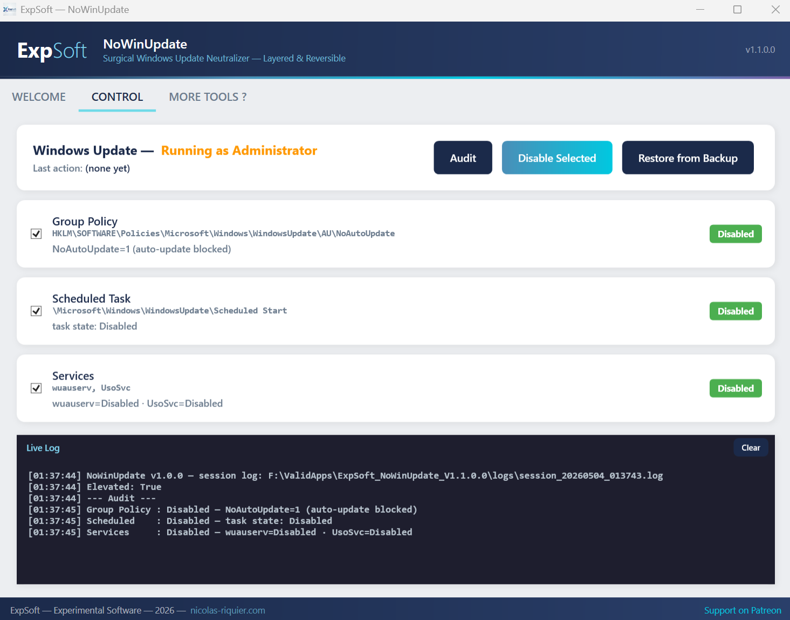
Task: Close the NoWinUpdate window
Action: point(775,10)
